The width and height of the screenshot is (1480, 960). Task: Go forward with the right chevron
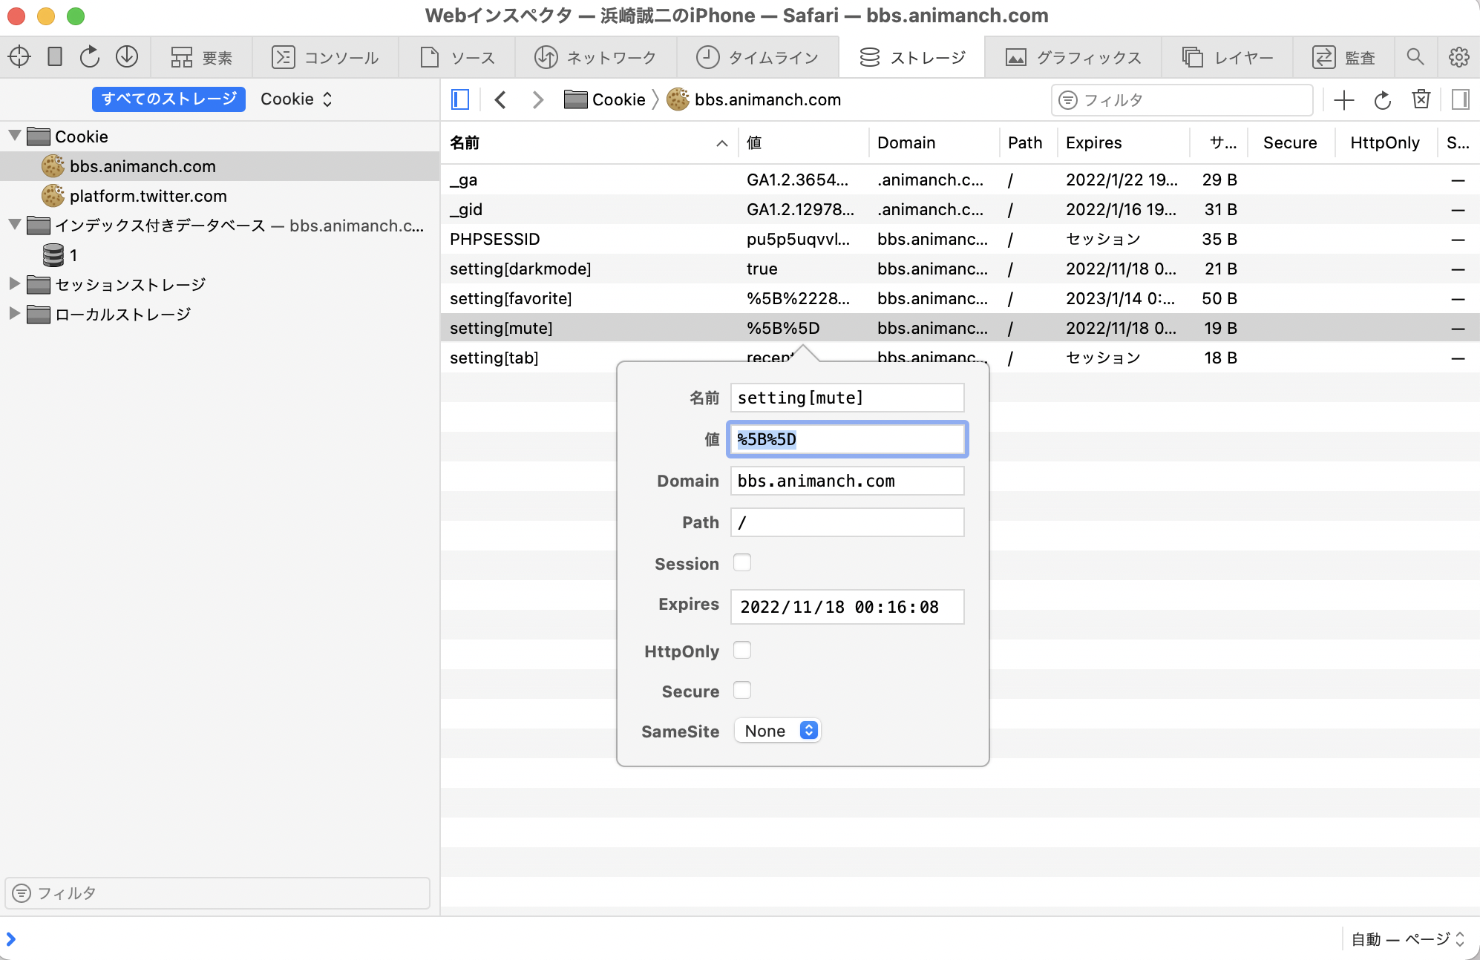[x=538, y=99]
